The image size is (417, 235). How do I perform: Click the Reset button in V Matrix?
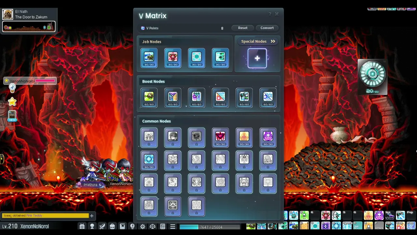point(243,28)
